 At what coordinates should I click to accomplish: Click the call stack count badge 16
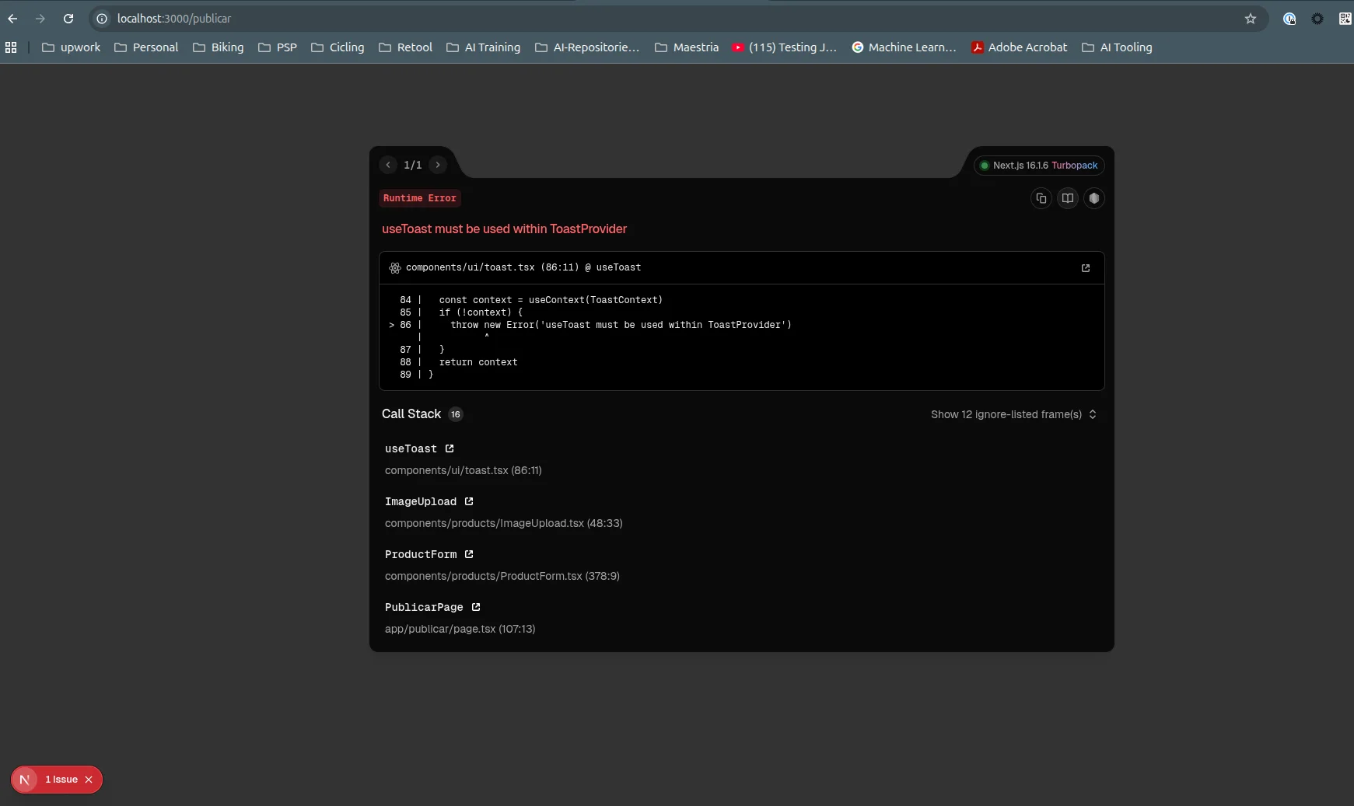pyautogui.click(x=456, y=414)
